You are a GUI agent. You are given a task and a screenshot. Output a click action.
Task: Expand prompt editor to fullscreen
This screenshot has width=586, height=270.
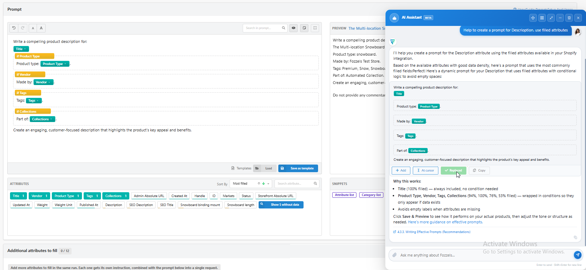point(315,28)
